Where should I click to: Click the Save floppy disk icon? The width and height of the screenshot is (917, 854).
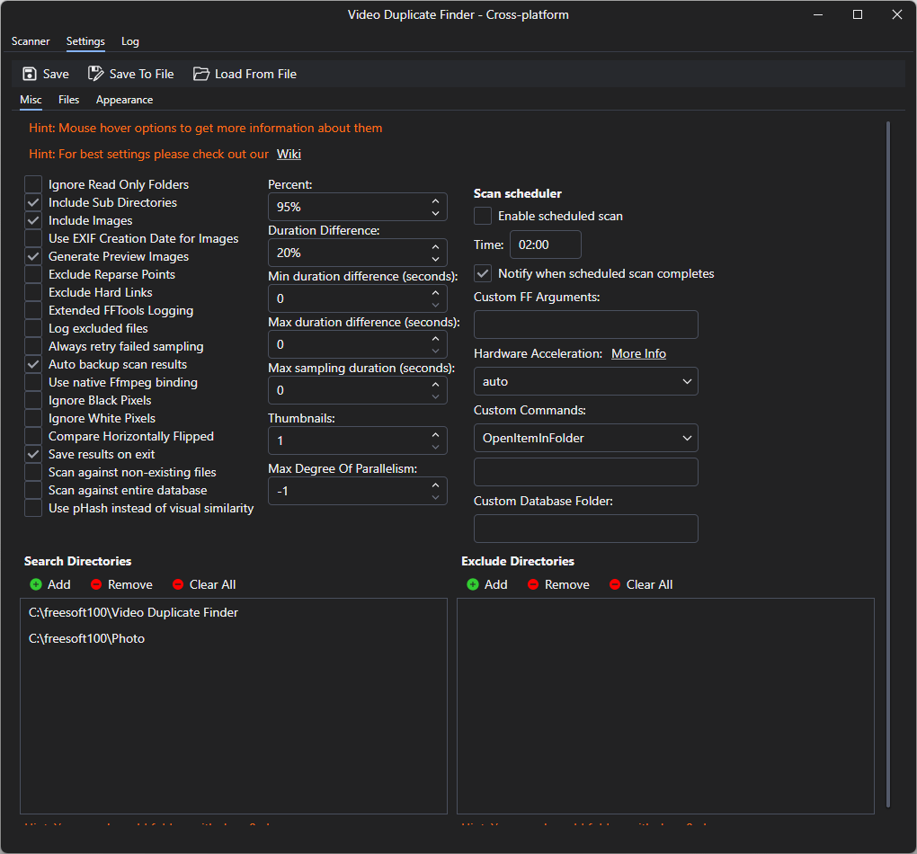[x=30, y=74]
